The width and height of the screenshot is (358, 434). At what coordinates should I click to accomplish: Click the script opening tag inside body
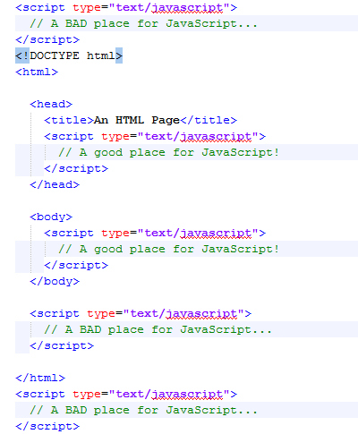pos(155,234)
